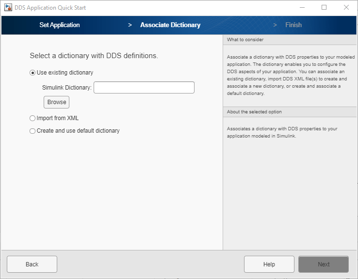Go to the Set Application step
Screen dimensions: 358x279
click(x=60, y=25)
